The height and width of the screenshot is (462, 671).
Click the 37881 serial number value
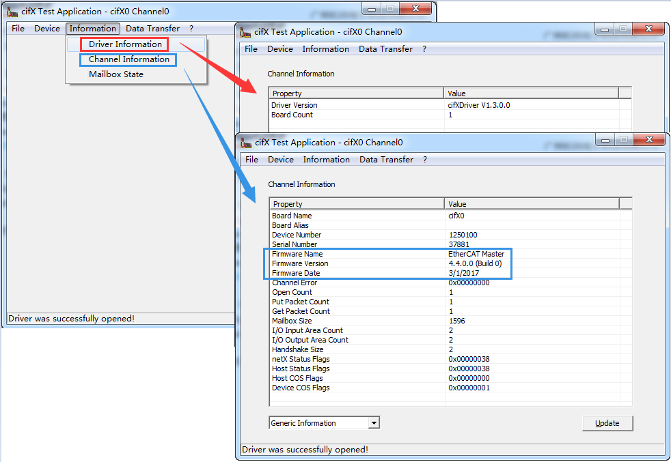[458, 244]
